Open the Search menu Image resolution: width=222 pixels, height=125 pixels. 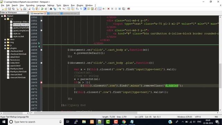(15, 6)
